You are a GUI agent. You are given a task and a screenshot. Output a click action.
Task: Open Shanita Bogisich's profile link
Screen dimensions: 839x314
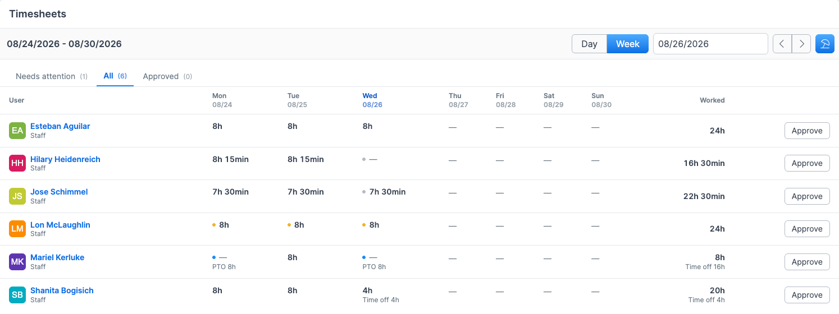tap(62, 290)
